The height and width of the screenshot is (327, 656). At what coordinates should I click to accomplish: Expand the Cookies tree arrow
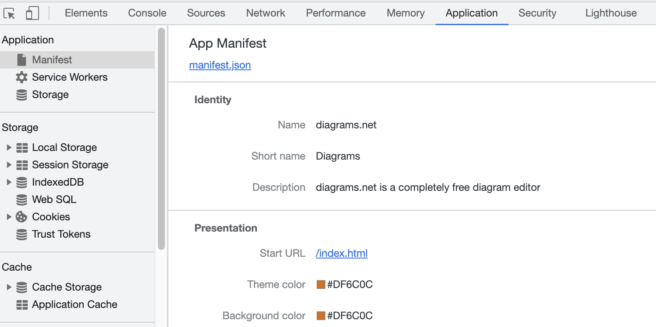9,217
